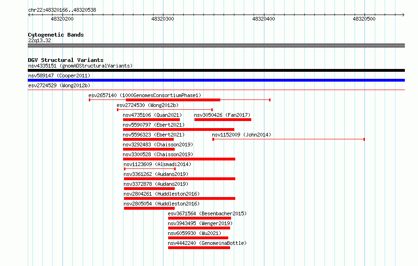Select the nsv5590797 (Ebert2021) label
Viewport: 418px width, 266px height.
point(154,125)
